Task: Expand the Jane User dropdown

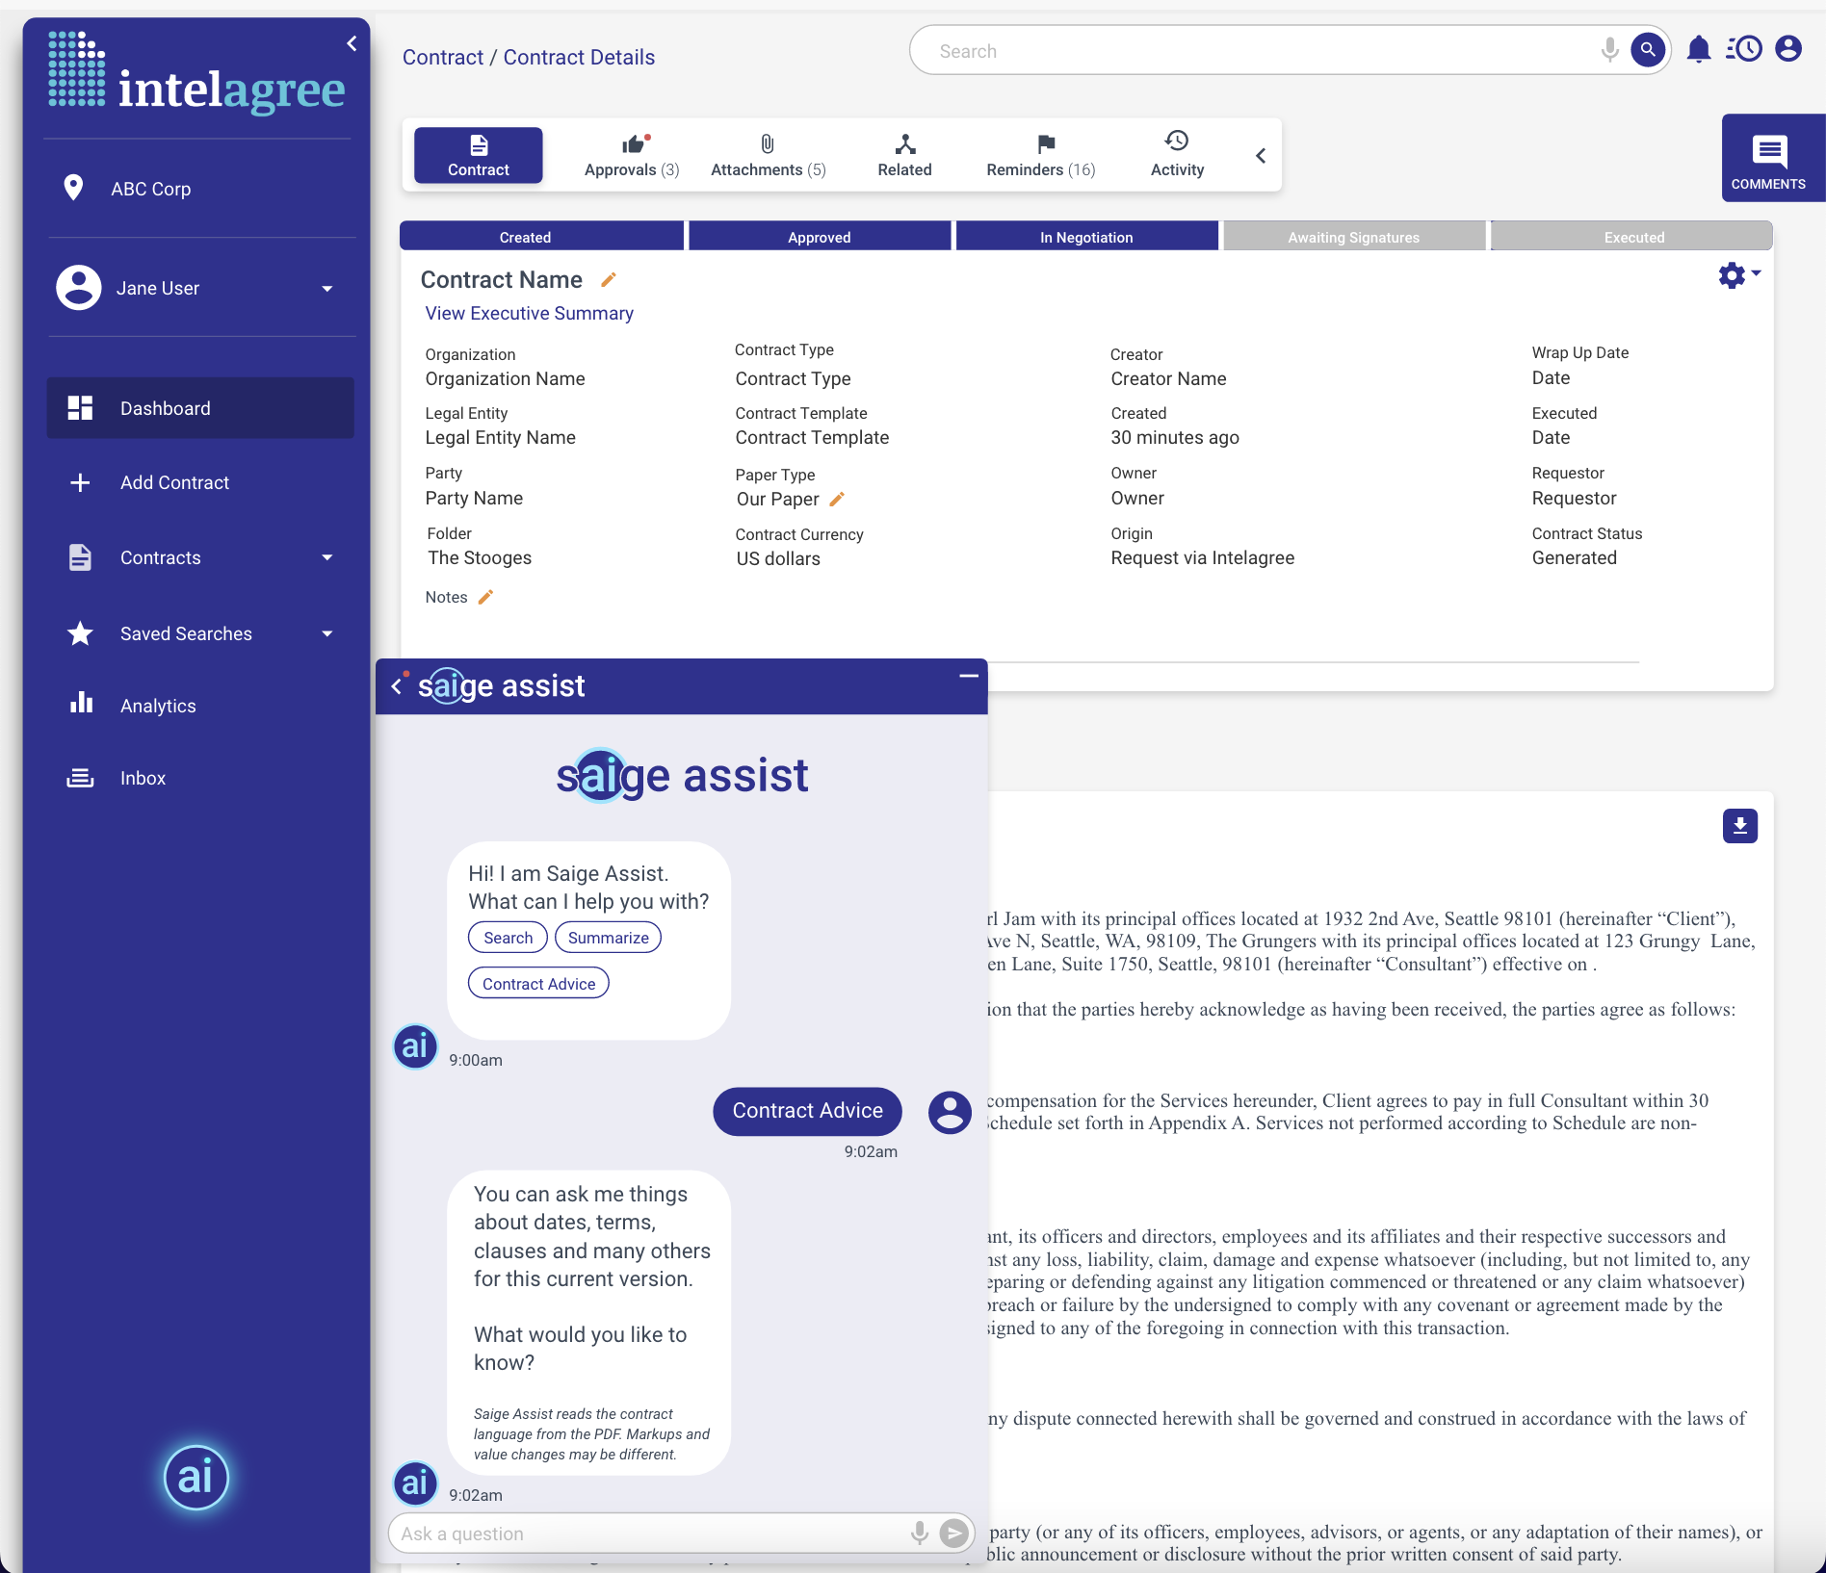Action: point(327,289)
